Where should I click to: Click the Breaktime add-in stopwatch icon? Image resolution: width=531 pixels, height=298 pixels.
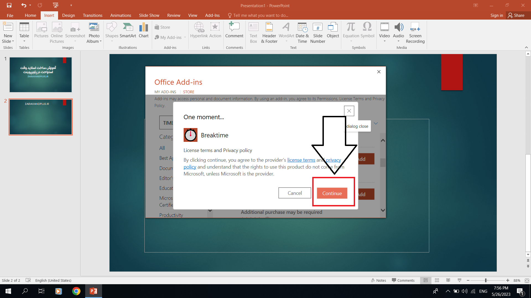pyautogui.click(x=191, y=135)
